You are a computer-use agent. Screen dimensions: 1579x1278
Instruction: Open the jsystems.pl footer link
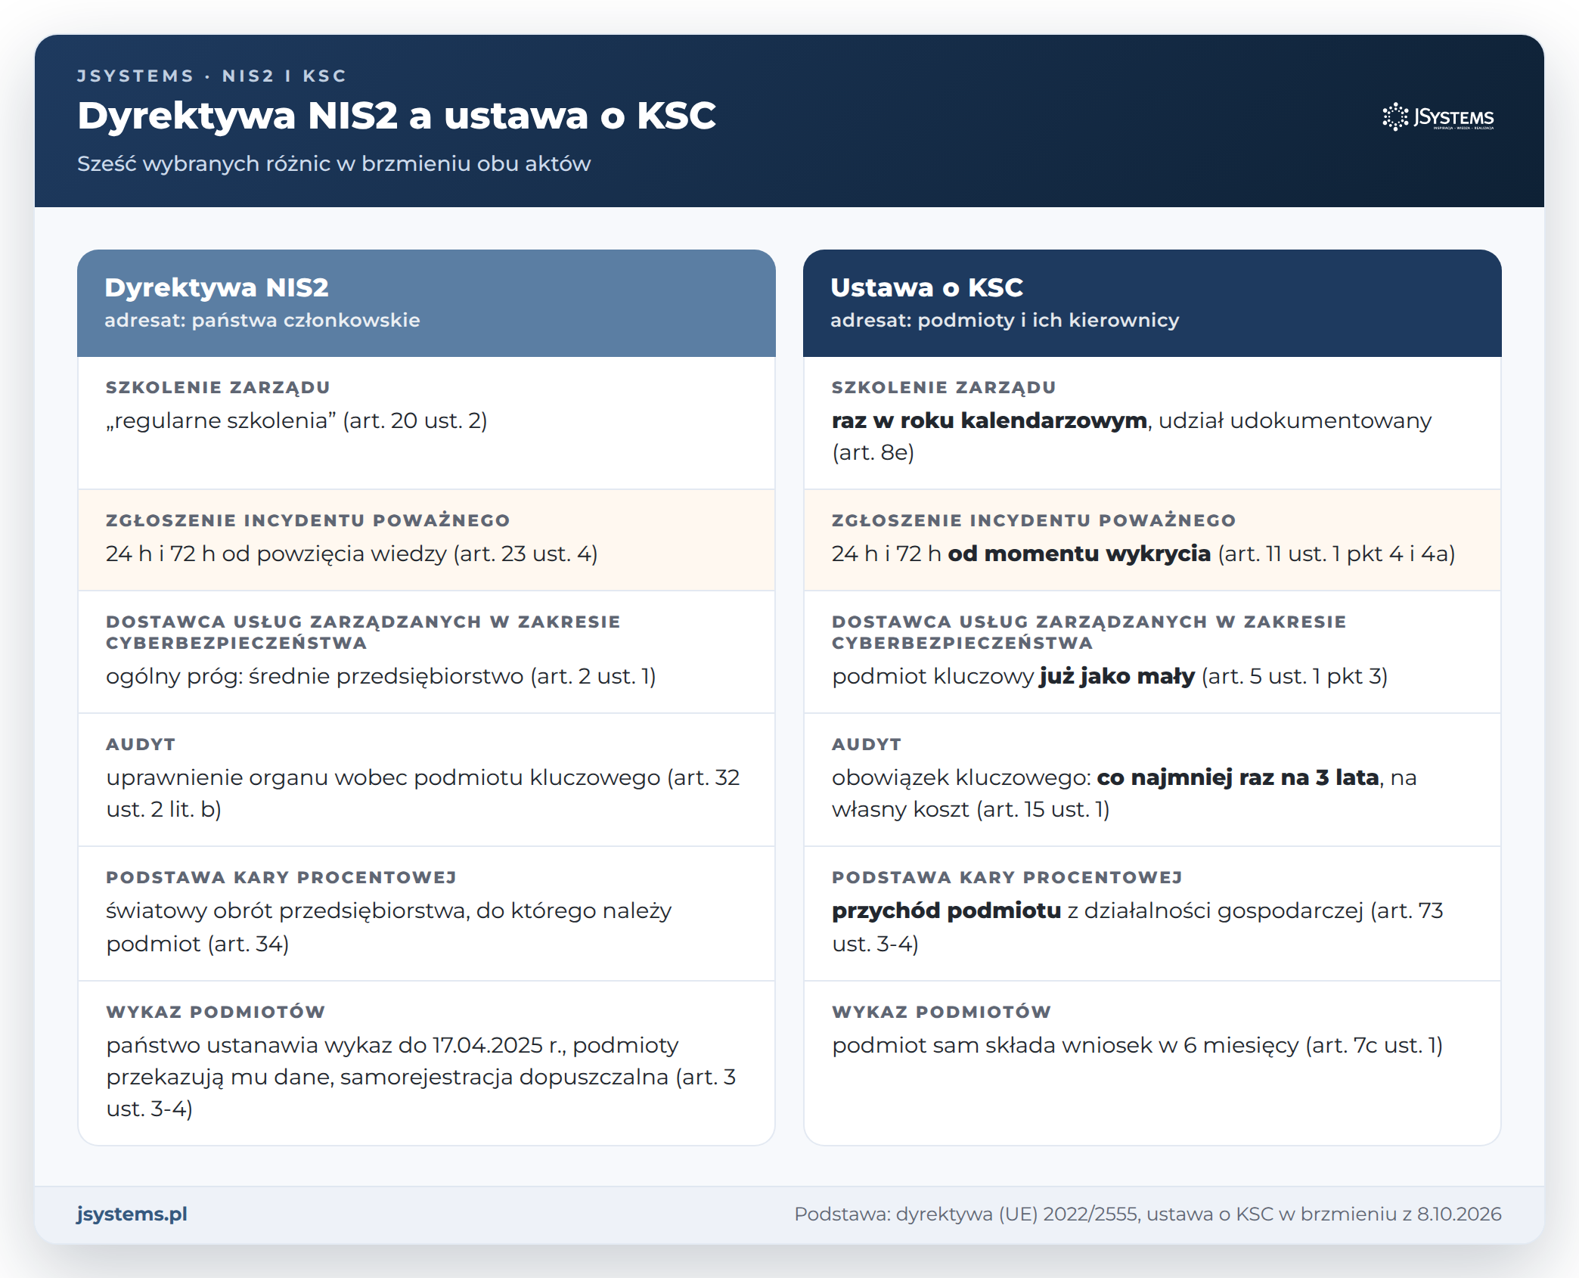pos(132,1214)
